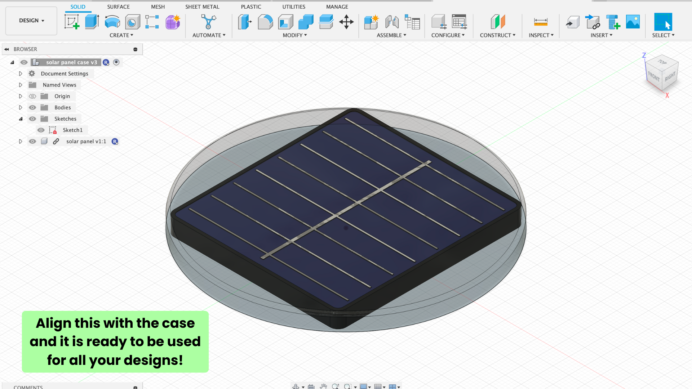This screenshot has height=389, width=692.
Task: Click the TOP face of ViewCube
Action: point(662,62)
